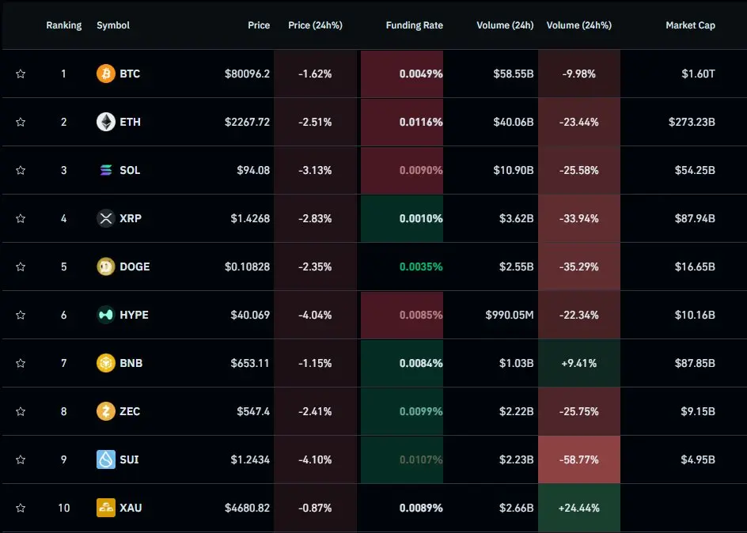The width and height of the screenshot is (747, 533).
Task: Star the SOL row
Action: point(21,170)
